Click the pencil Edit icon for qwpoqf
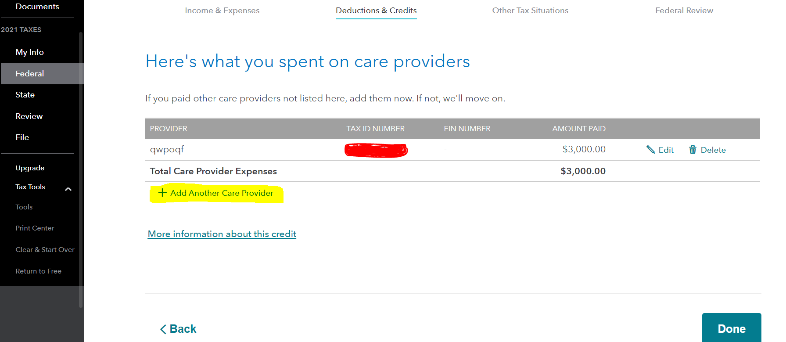 click(650, 150)
